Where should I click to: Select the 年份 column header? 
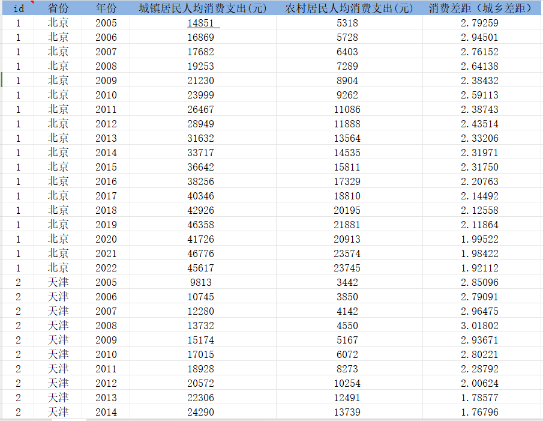[106, 8]
